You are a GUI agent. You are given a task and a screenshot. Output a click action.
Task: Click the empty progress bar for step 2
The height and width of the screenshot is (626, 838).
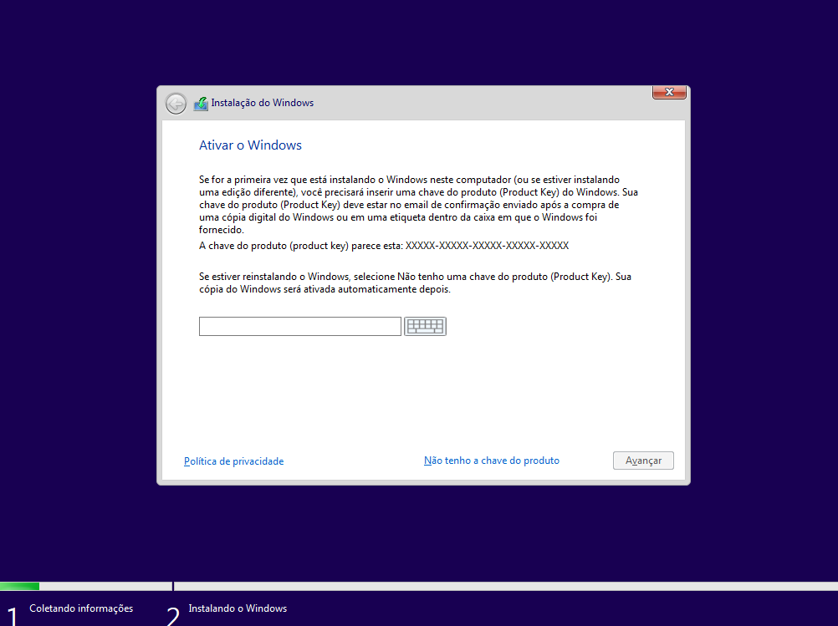tap(502, 586)
